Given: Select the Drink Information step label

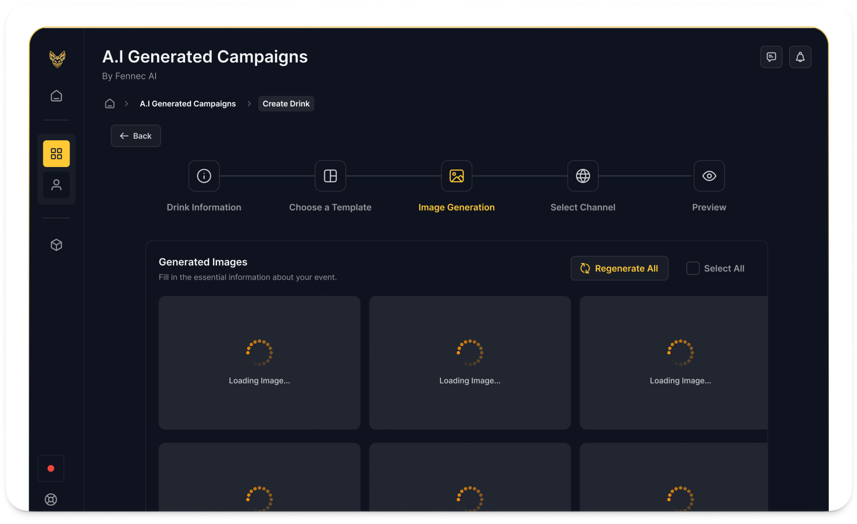Looking at the screenshot, I should (x=204, y=208).
